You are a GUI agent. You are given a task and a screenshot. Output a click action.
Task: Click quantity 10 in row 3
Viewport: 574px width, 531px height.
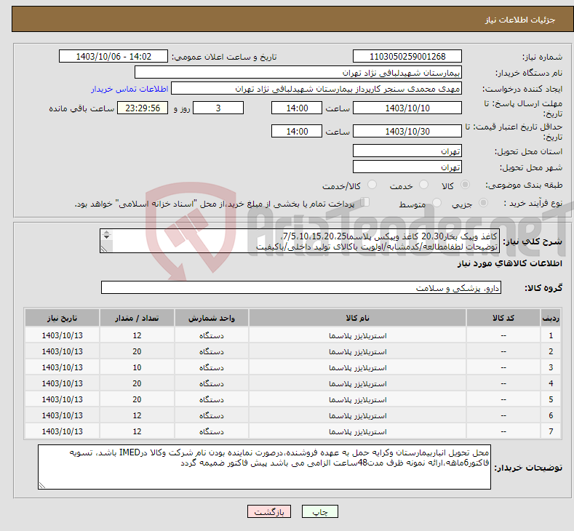[137, 368]
